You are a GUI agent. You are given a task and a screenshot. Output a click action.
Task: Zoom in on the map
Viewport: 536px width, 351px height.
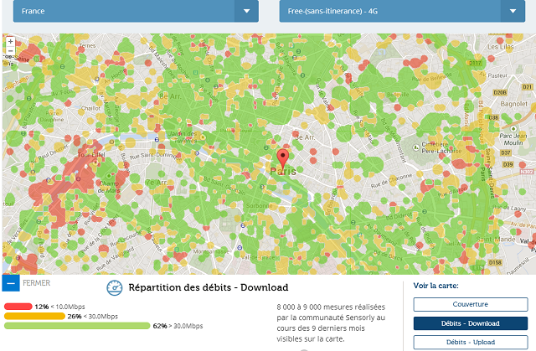click(9, 40)
